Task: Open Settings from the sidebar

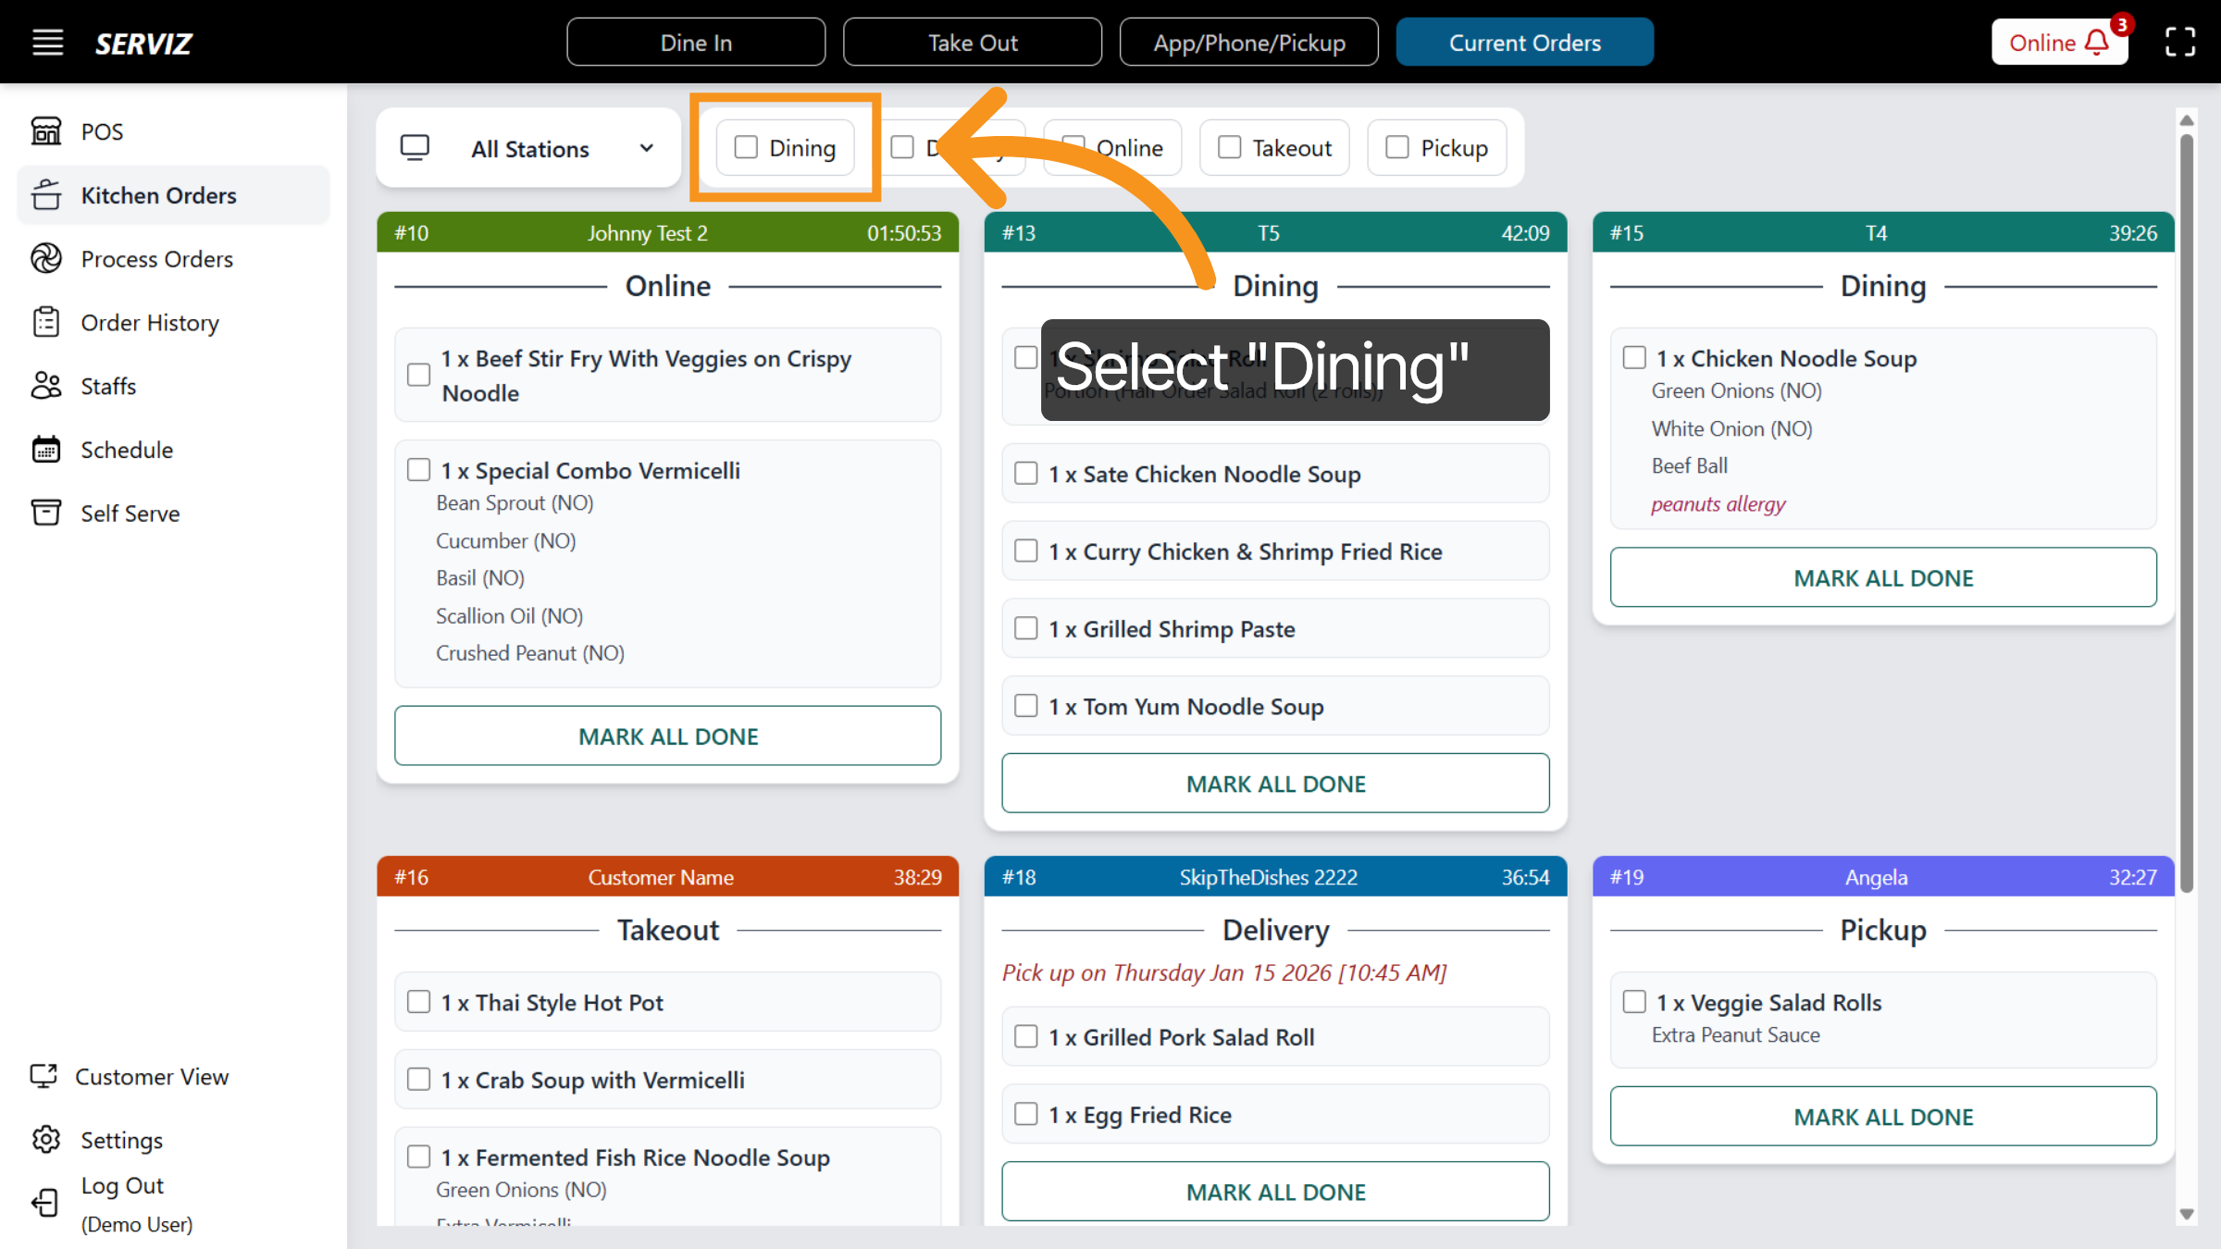Action: (121, 1140)
